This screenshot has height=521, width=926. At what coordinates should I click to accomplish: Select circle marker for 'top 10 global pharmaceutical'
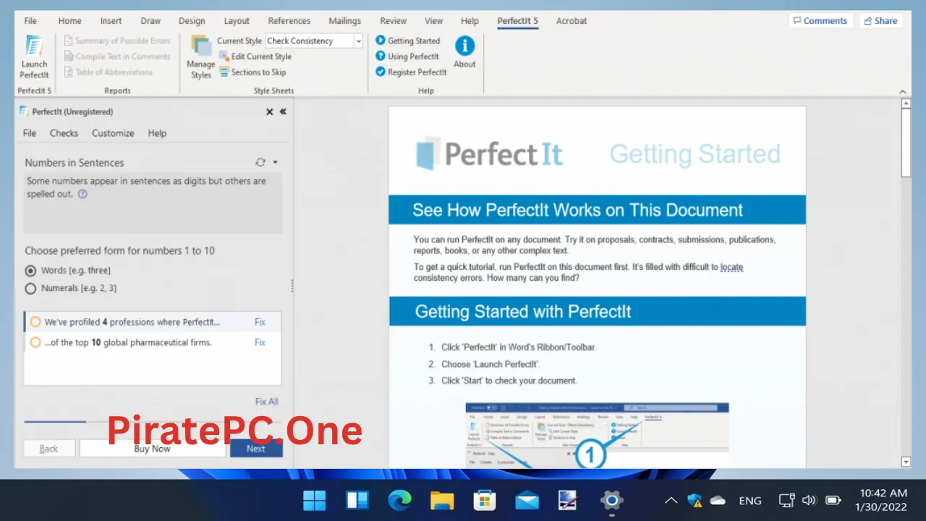click(35, 342)
